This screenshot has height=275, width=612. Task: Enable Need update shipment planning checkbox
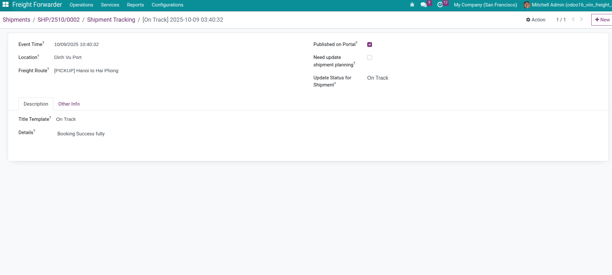[369, 58]
